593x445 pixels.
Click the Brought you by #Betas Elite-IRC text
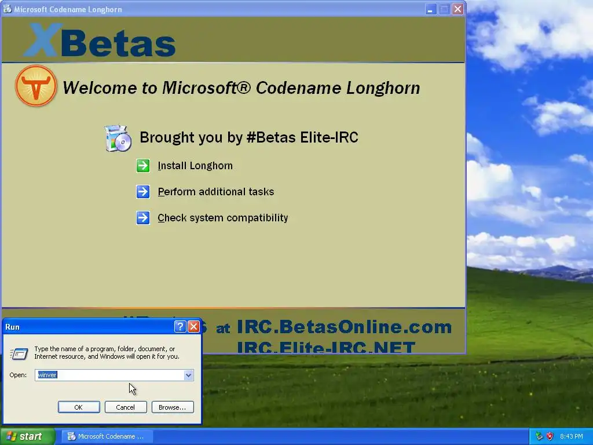[x=249, y=137]
